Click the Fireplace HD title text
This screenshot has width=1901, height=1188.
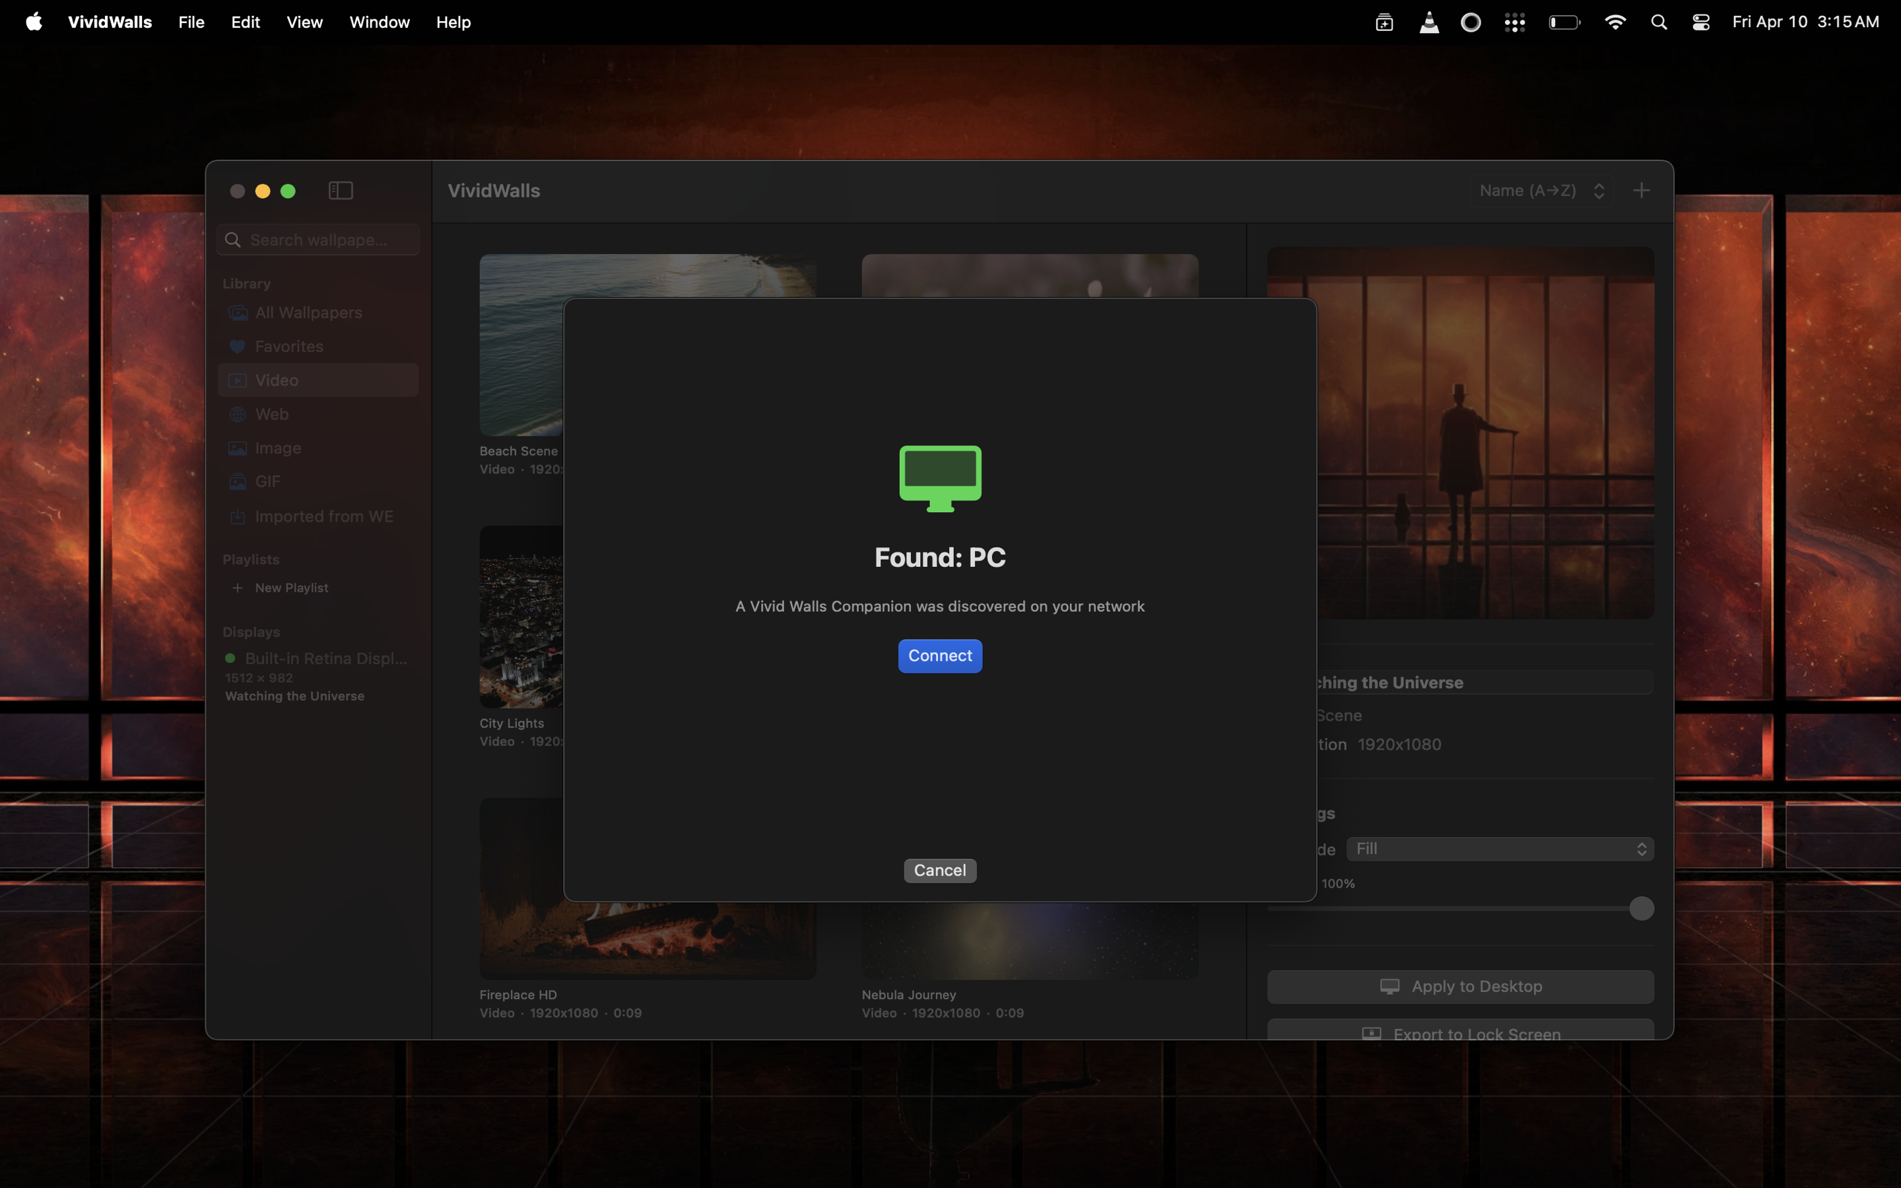click(x=517, y=995)
